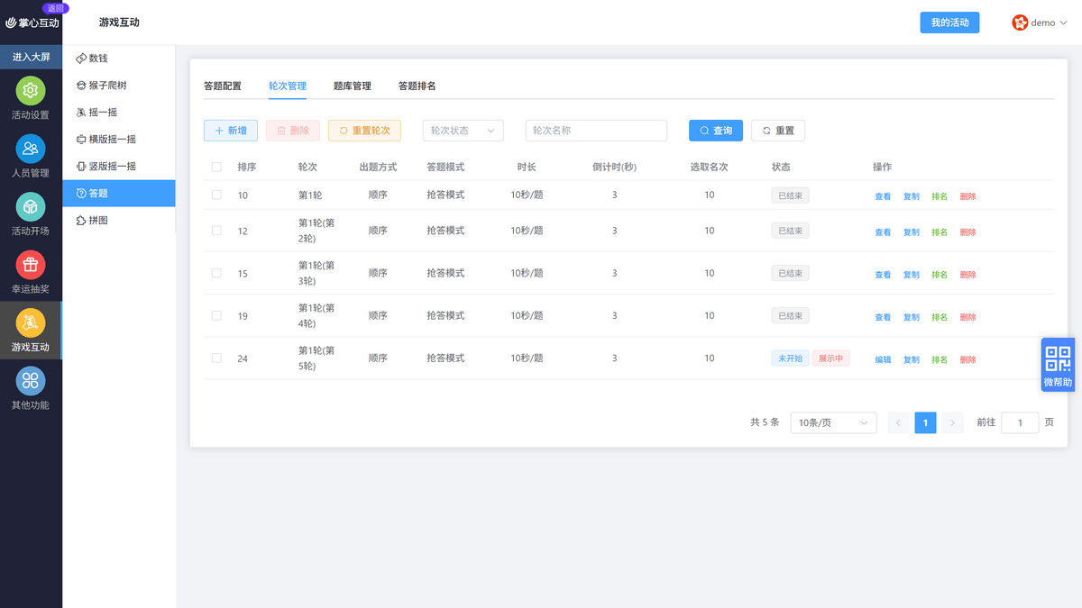
Task: Select 横版摇一摇 game in submenu
Action: pos(119,139)
